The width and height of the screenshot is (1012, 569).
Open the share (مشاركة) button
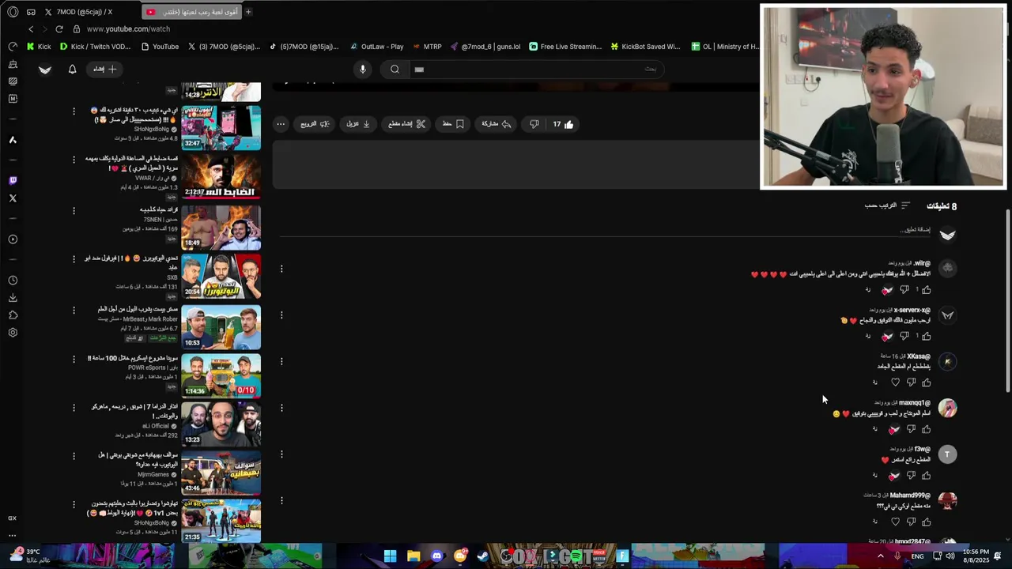coord(497,124)
